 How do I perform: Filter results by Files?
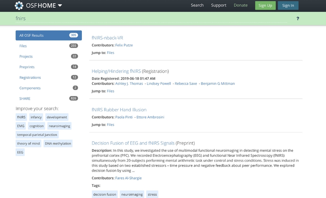coord(23,46)
